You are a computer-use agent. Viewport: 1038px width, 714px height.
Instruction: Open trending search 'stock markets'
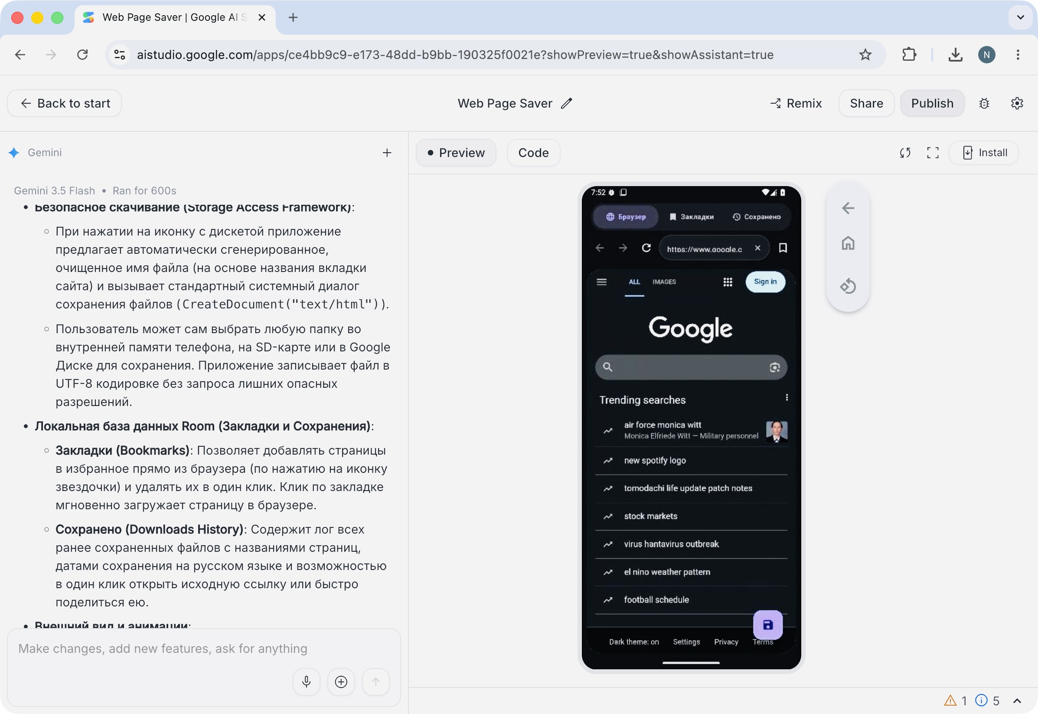[x=691, y=516]
